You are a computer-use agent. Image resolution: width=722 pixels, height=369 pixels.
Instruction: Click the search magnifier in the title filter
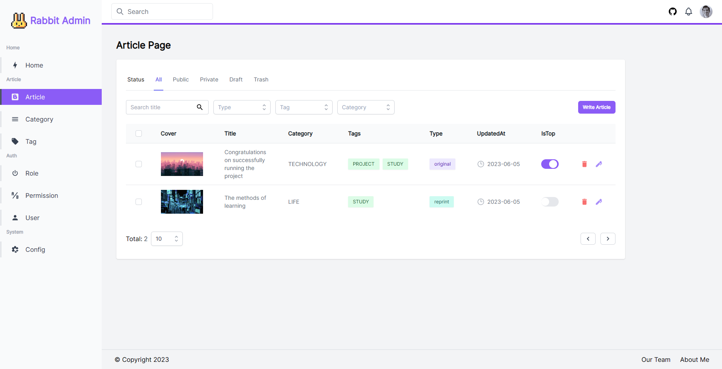[199, 107]
